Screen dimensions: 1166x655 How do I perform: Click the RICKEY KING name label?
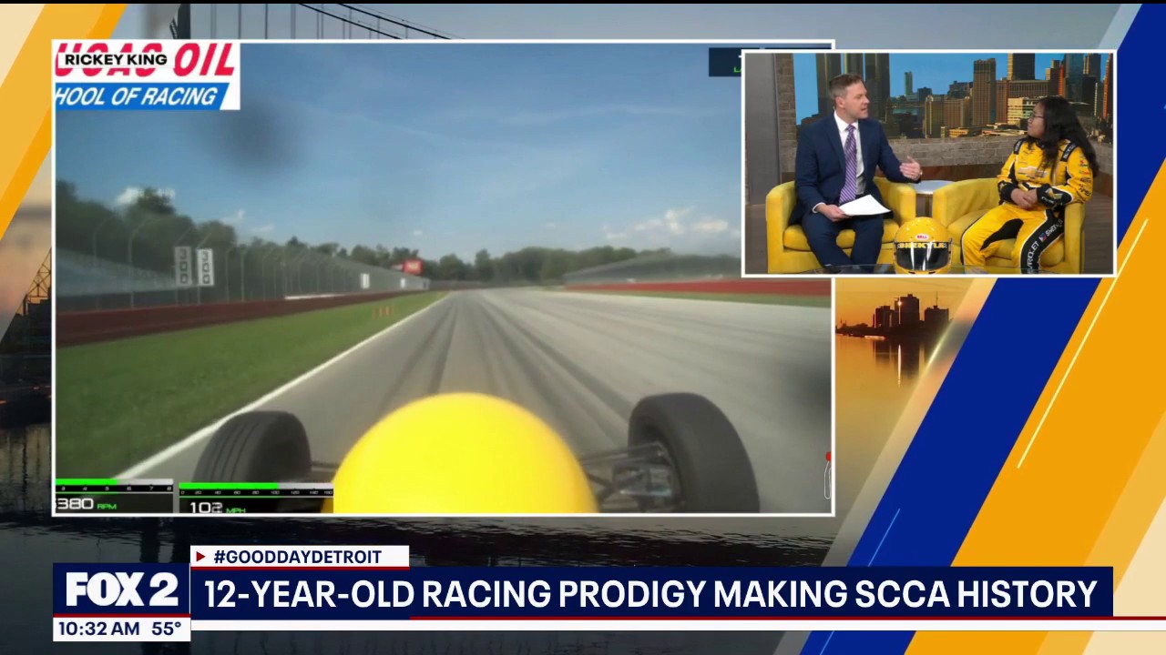tap(116, 60)
